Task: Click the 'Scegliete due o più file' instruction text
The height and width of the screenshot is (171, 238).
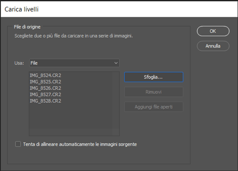Action: click(x=71, y=36)
